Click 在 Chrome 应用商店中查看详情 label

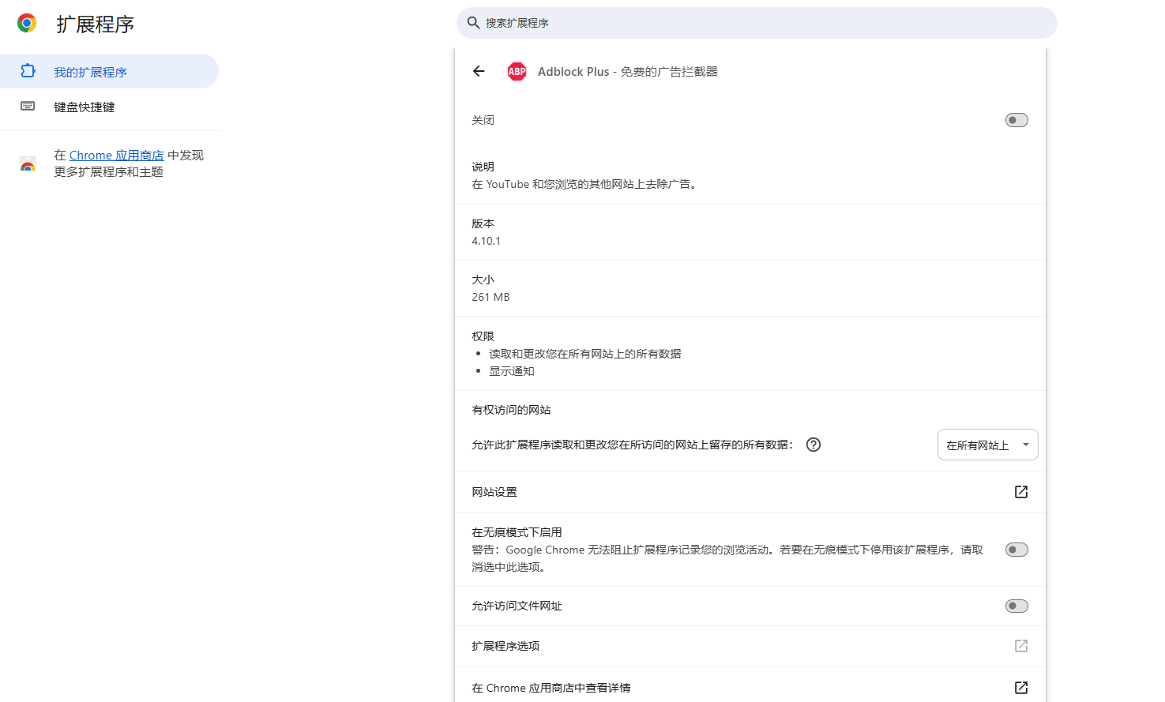coord(551,688)
